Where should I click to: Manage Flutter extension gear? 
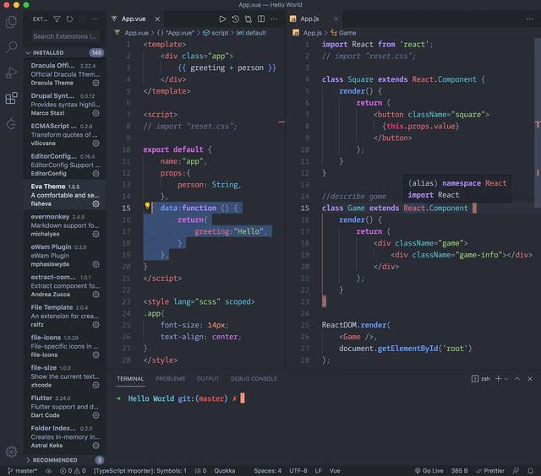tap(96, 415)
